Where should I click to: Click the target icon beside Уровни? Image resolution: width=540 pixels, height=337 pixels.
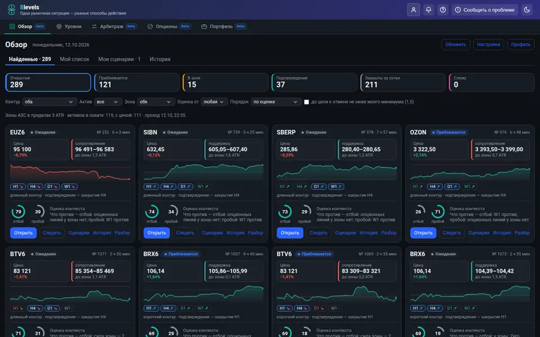pyautogui.click(x=59, y=26)
